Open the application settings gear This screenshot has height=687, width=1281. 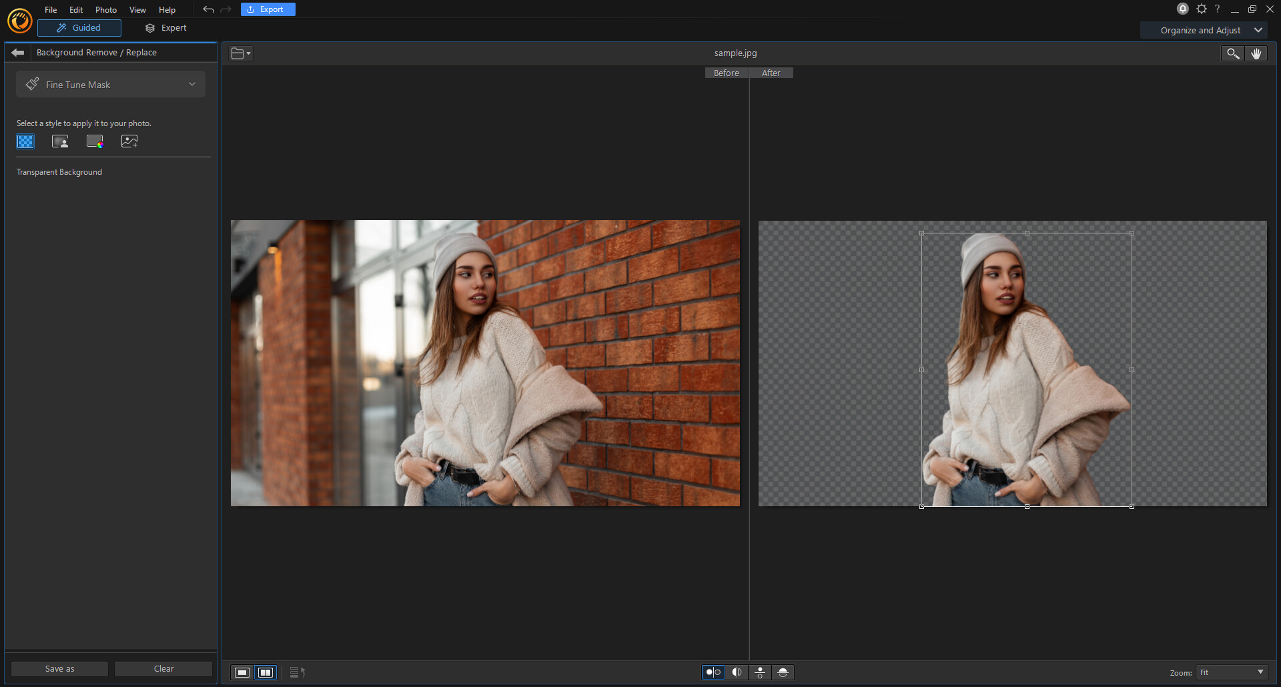click(1202, 9)
